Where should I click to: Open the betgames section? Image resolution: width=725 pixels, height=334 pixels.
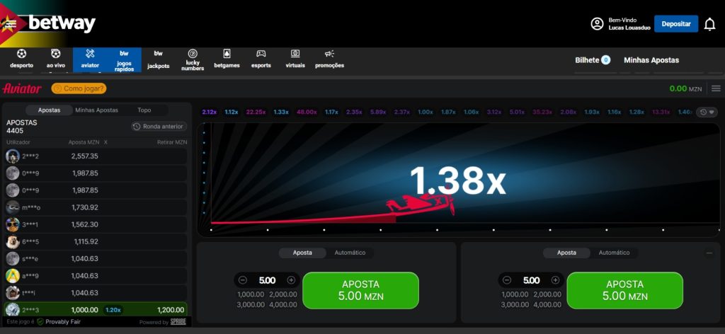227,59
